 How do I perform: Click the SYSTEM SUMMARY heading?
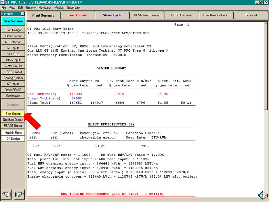[x=111, y=68]
